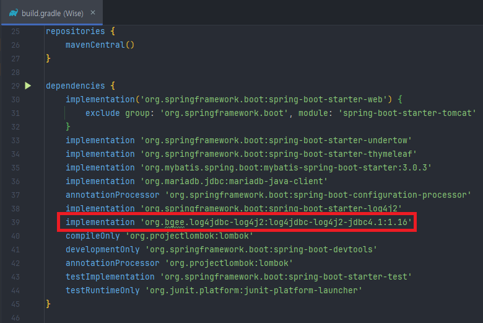The height and width of the screenshot is (323, 483).
Task: Click closing brace on line 27
Action: pos(48,59)
